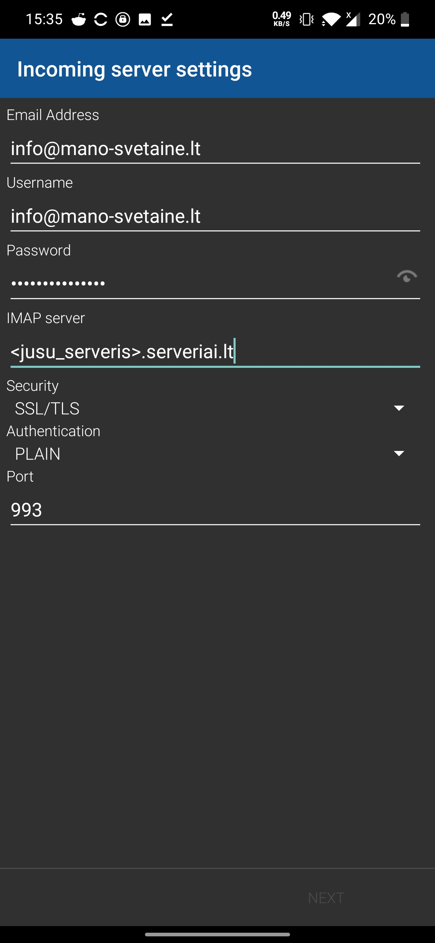Select the Port number field
Image resolution: width=435 pixels, height=943 pixels.
215,510
